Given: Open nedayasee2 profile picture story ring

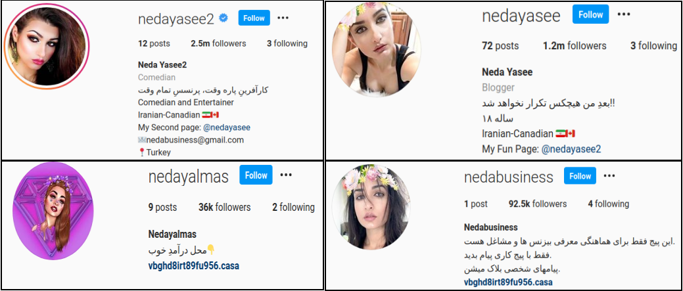Looking at the screenshot, I should pyautogui.click(x=47, y=46).
